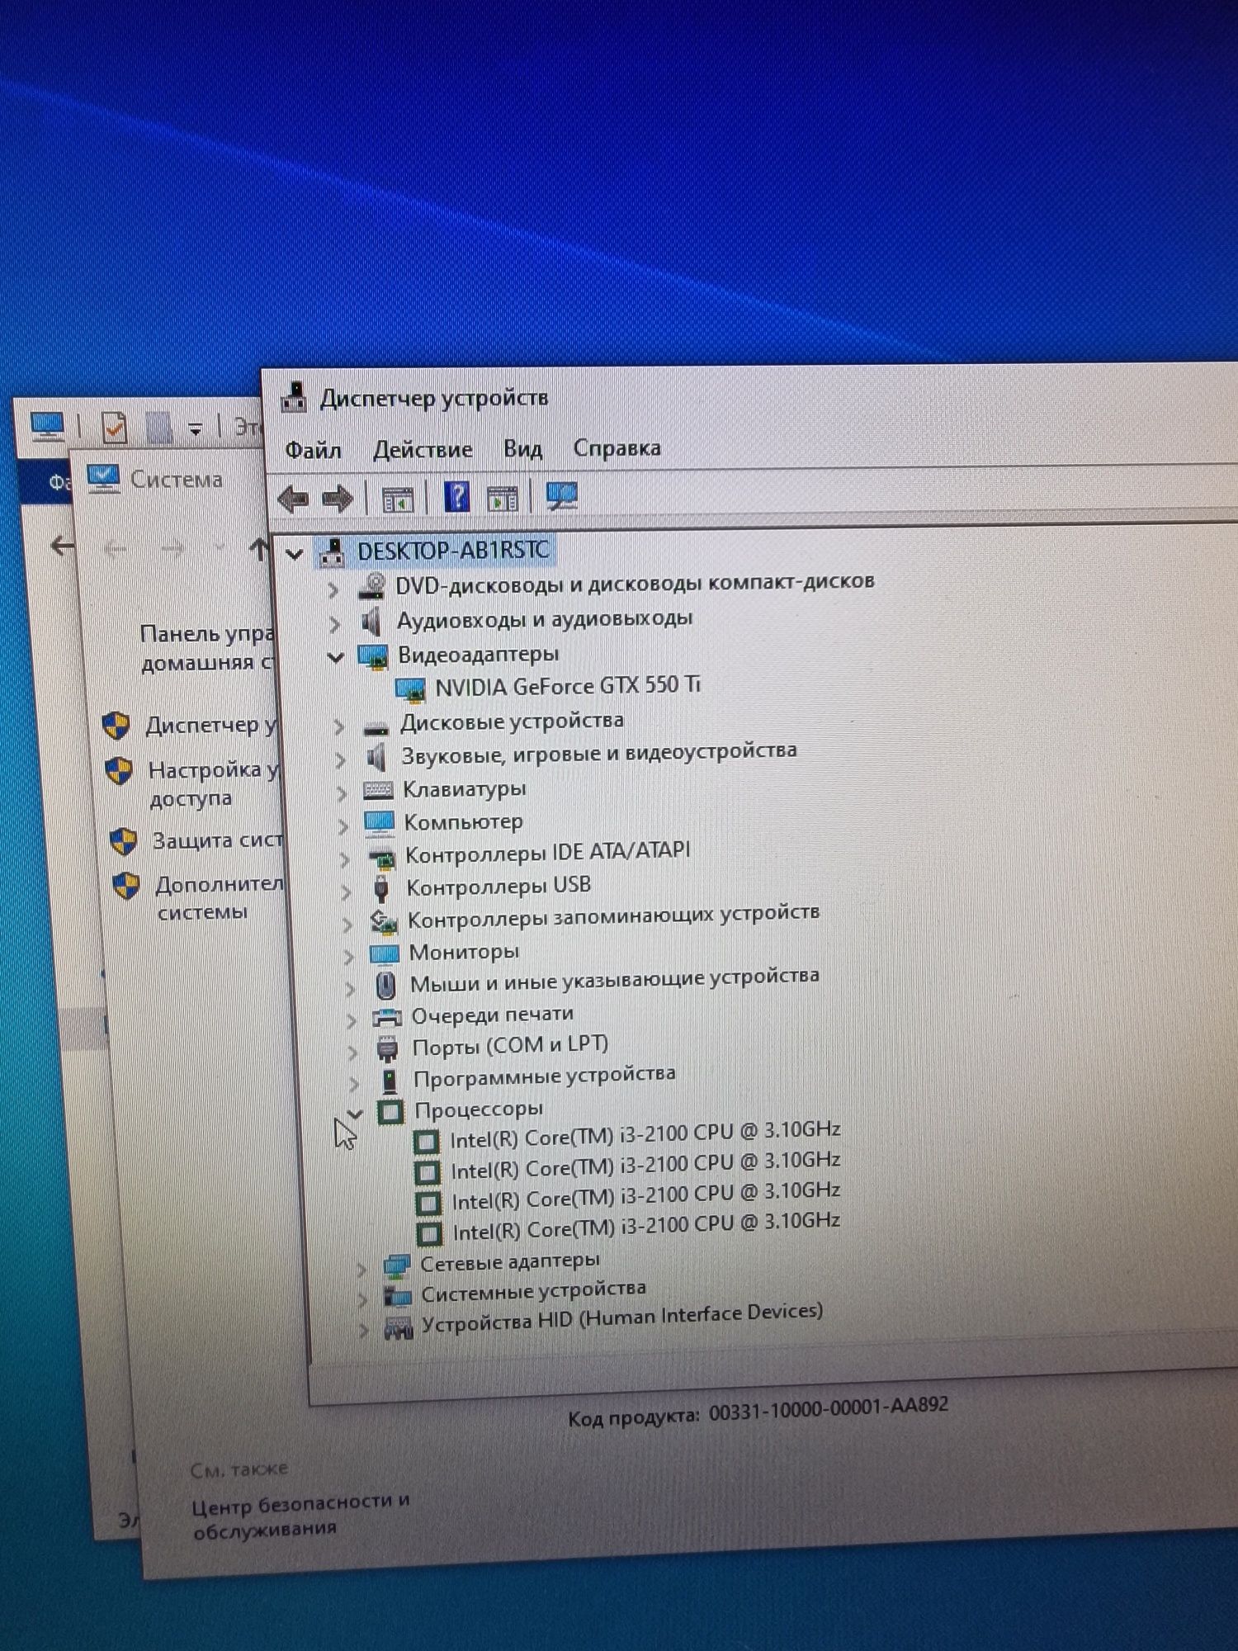Open the View (Вид) menu

[522, 448]
